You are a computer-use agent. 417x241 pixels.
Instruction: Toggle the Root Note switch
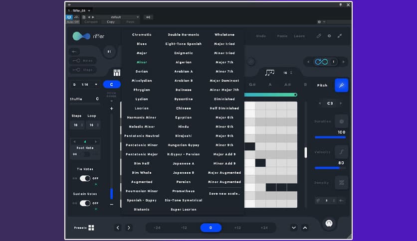[x=87, y=154]
